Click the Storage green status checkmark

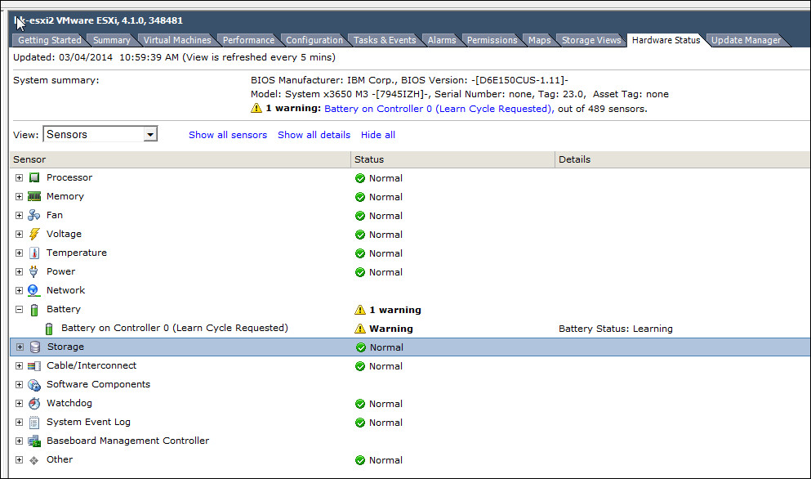tap(360, 347)
